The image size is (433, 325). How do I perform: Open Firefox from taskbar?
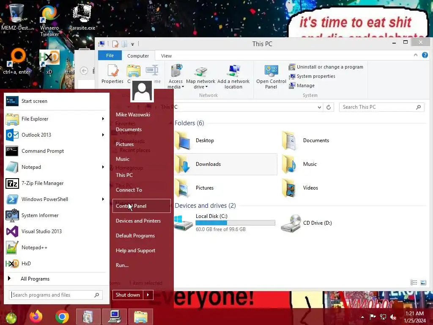[x=36, y=317]
